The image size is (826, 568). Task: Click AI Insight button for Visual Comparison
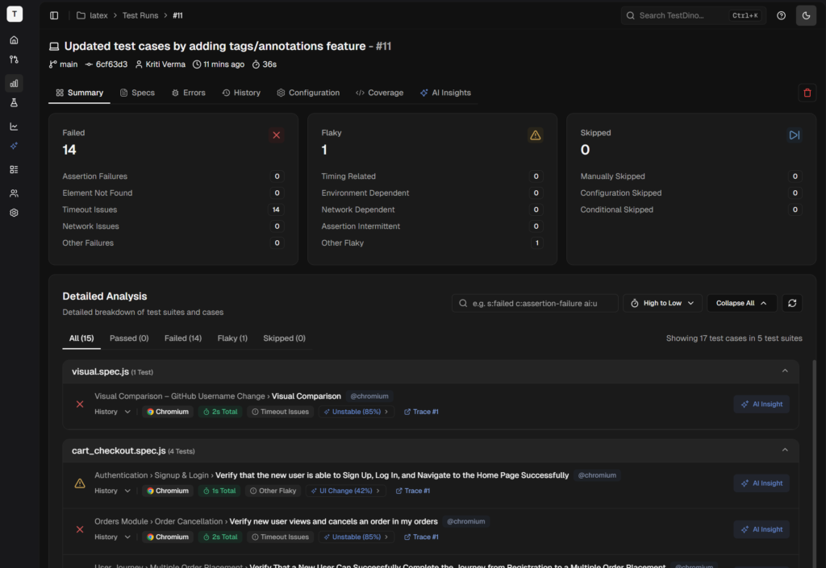761,404
